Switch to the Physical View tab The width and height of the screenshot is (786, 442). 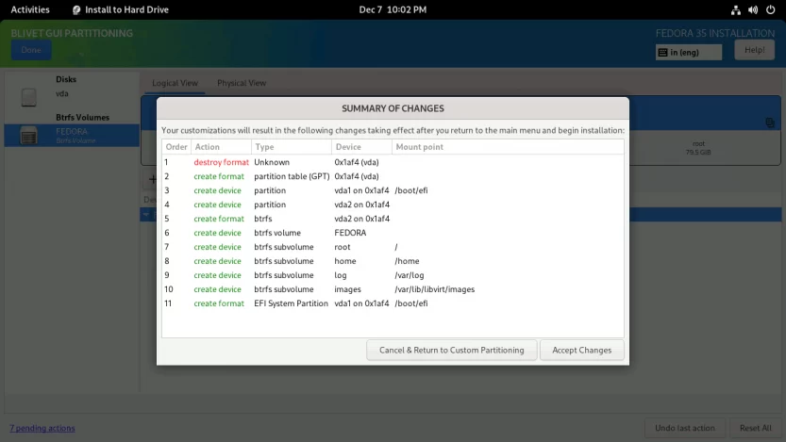pyautogui.click(x=242, y=83)
